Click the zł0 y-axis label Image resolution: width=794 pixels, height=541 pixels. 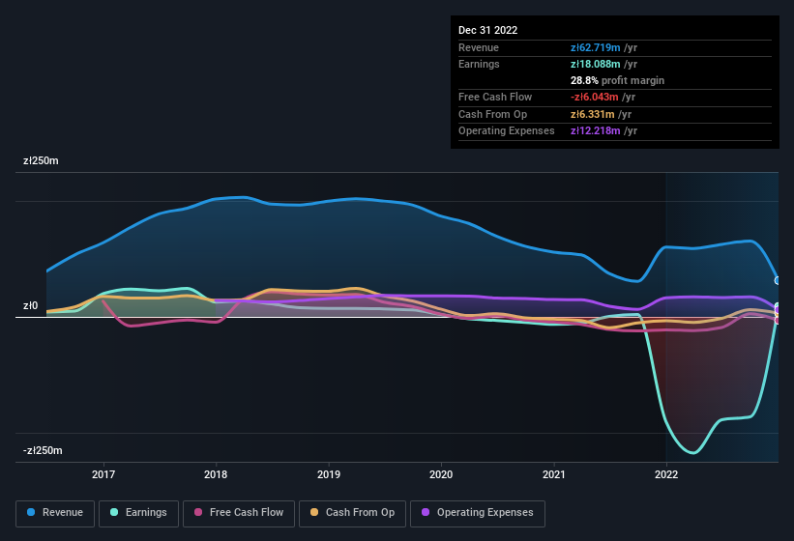[30, 305]
